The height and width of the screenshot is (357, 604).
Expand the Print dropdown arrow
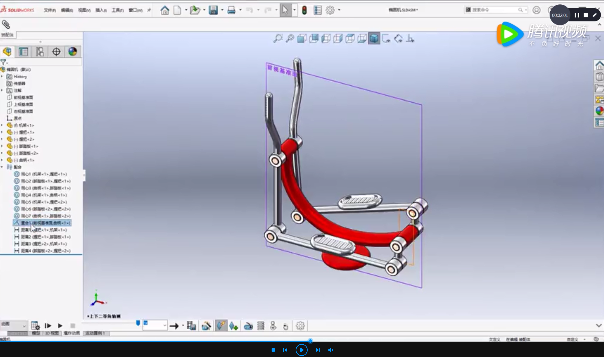(x=240, y=10)
